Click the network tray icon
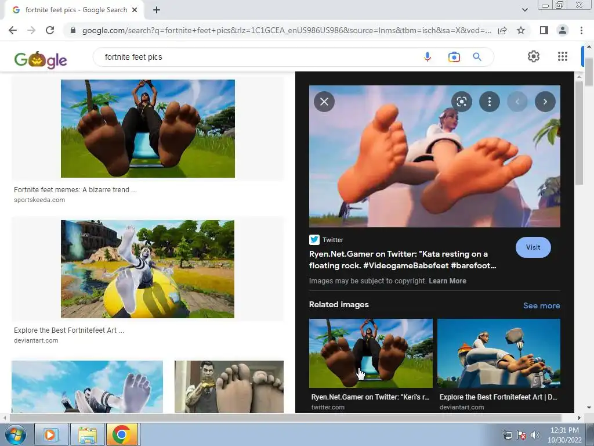 point(507,435)
